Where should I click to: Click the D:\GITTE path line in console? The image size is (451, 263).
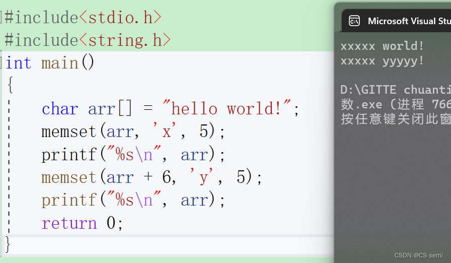pos(396,90)
